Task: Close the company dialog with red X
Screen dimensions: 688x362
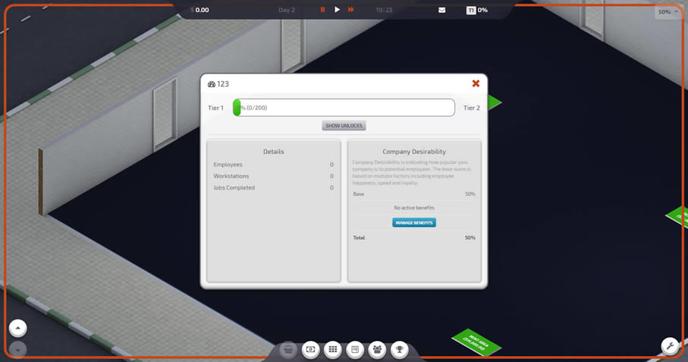Action: point(476,83)
